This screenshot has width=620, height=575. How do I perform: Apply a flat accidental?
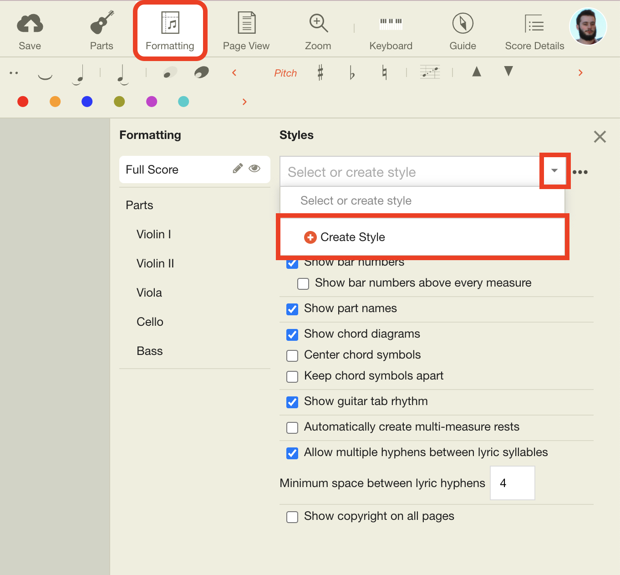pos(352,72)
